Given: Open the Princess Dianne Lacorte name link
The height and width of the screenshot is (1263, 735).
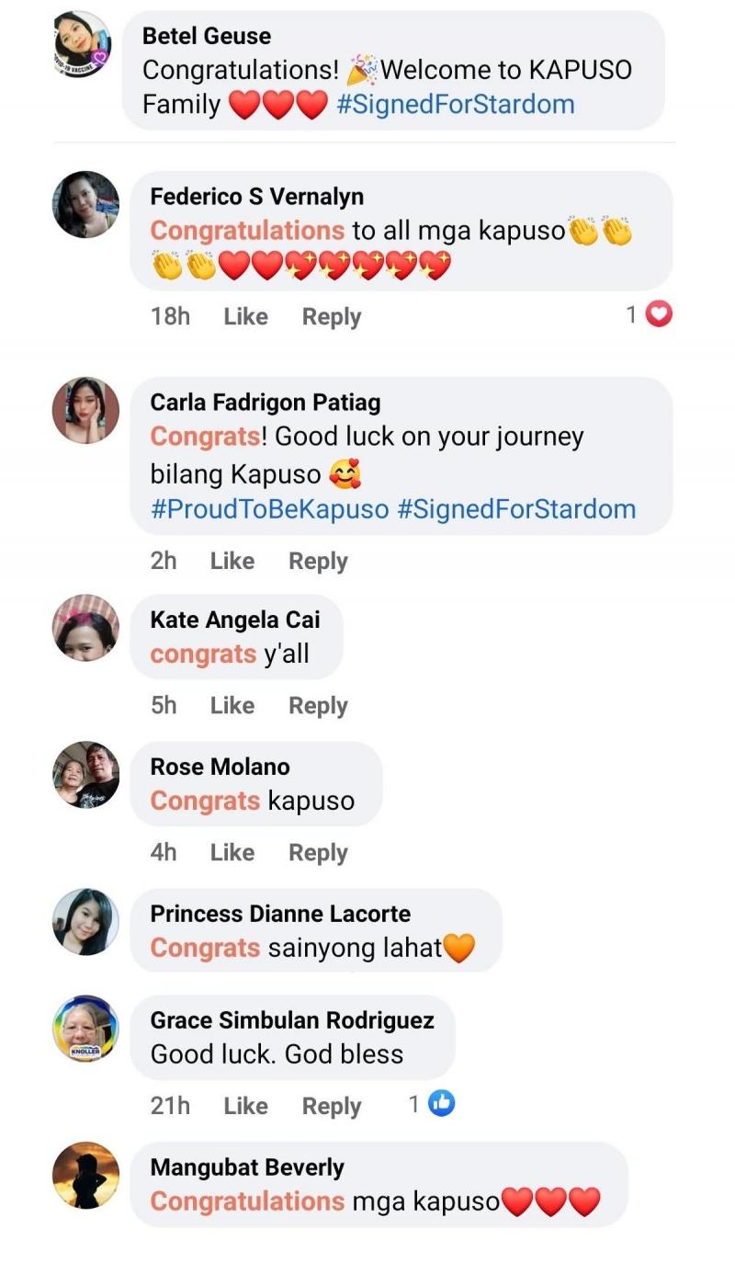Looking at the screenshot, I should click(280, 914).
